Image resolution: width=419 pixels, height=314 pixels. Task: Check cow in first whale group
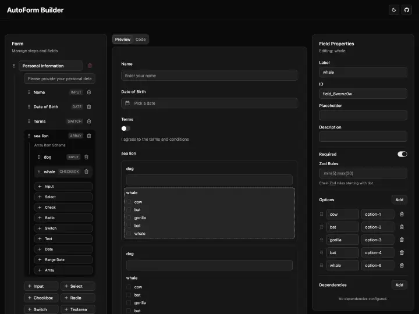pos(129,202)
